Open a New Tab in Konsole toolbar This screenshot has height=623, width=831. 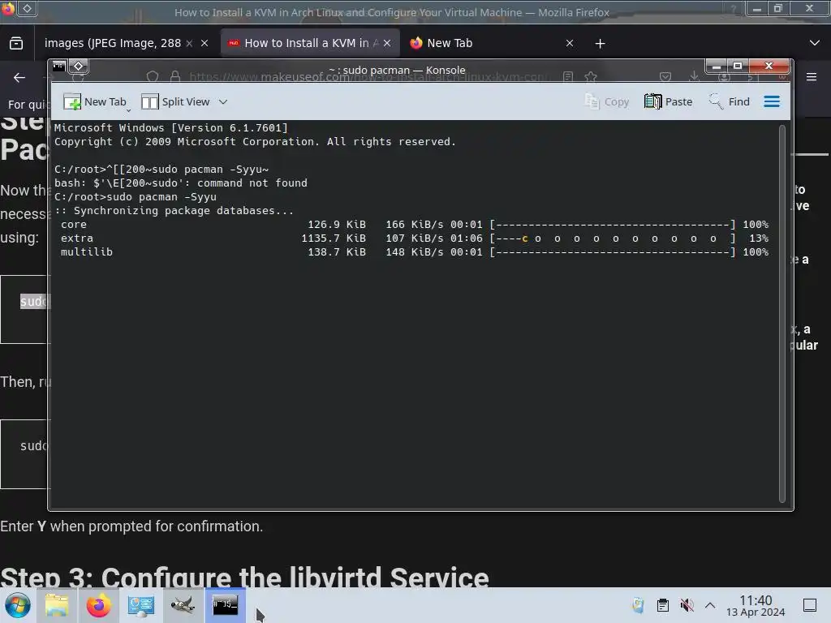[95, 101]
